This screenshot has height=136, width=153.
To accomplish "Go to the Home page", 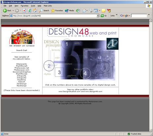I will pos(35,11).
